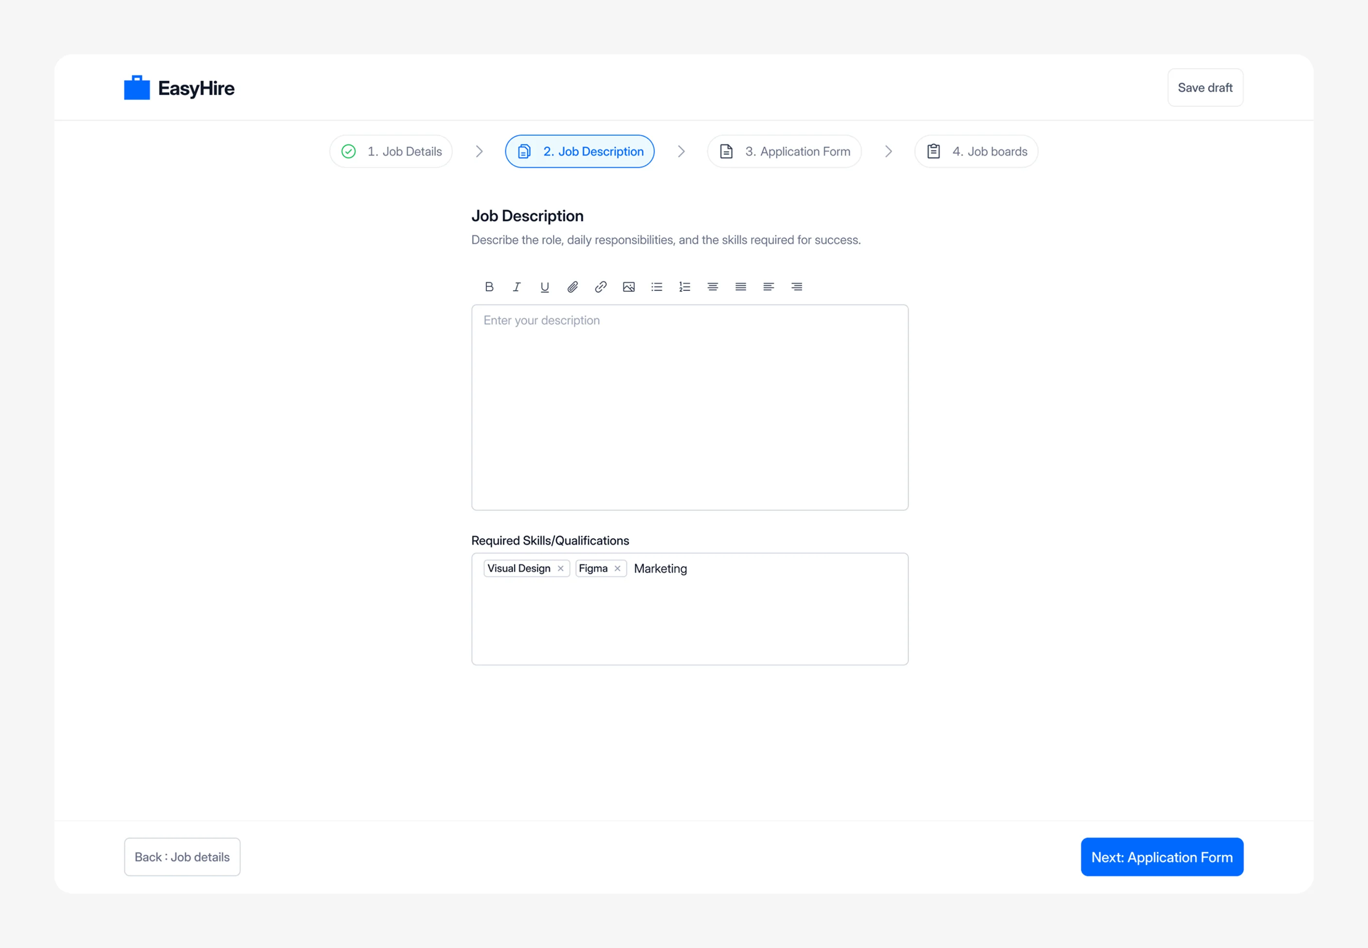
Task: Right align the description text
Action: tap(797, 287)
